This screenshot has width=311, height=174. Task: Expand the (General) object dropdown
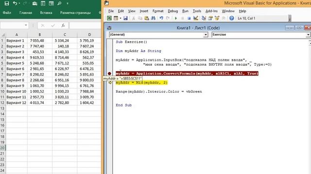pyautogui.click(x=206, y=35)
